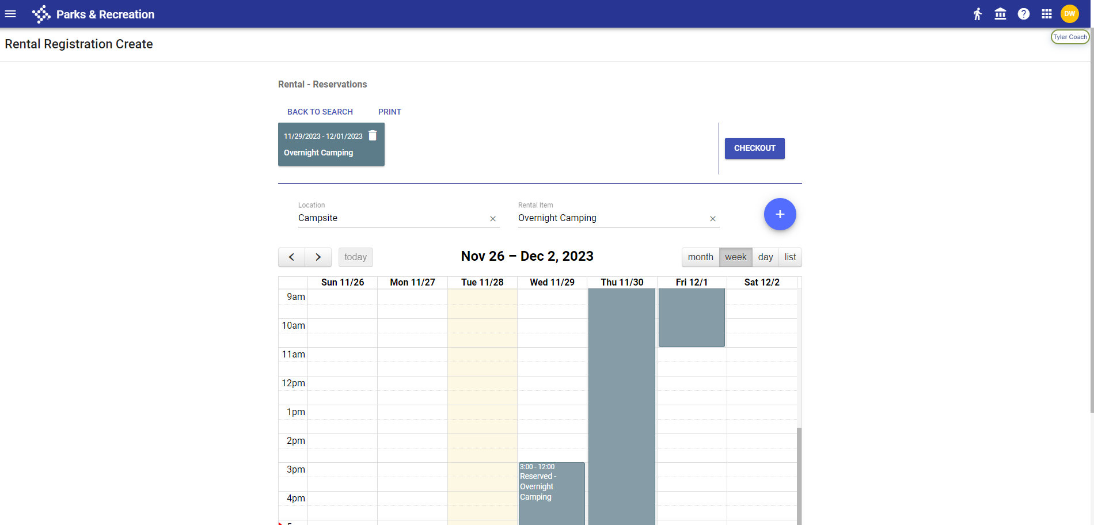Open the Rental Item dropdown field
Image resolution: width=1094 pixels, height=525 pixels.
pyautogui.click(x=610, y=218)
